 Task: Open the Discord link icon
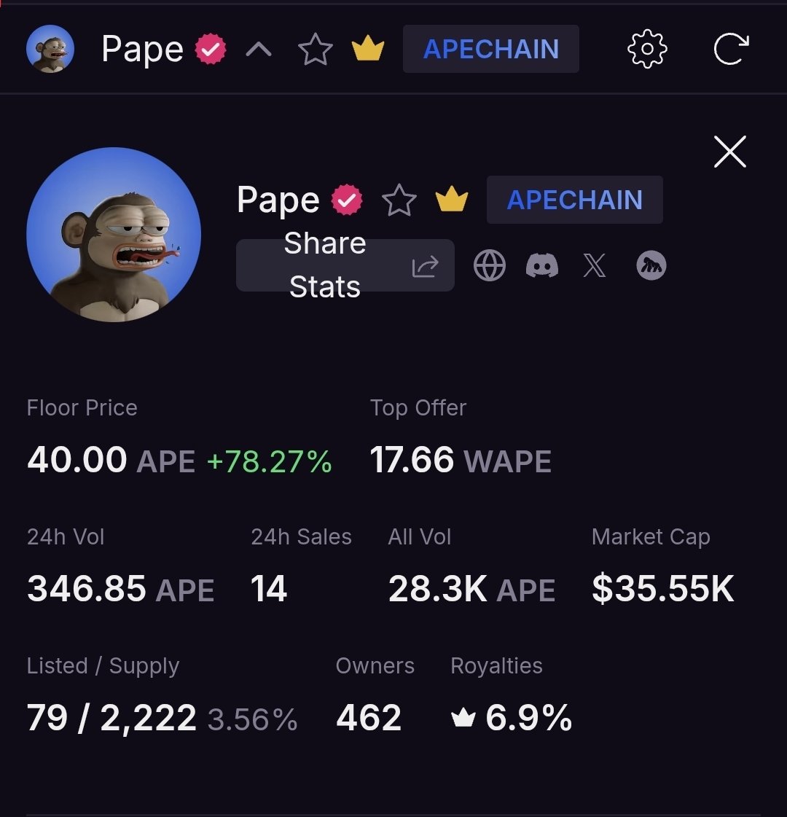[541, 265]
